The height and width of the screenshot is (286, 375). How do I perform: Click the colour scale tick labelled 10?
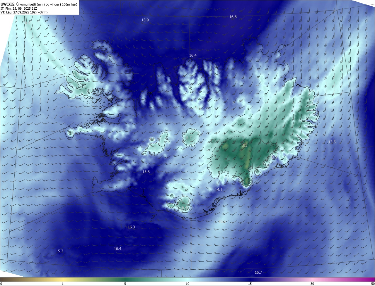[187, 284]
